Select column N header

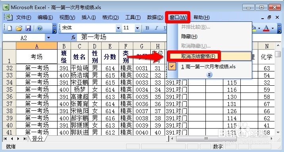click(x=267, y=46)
